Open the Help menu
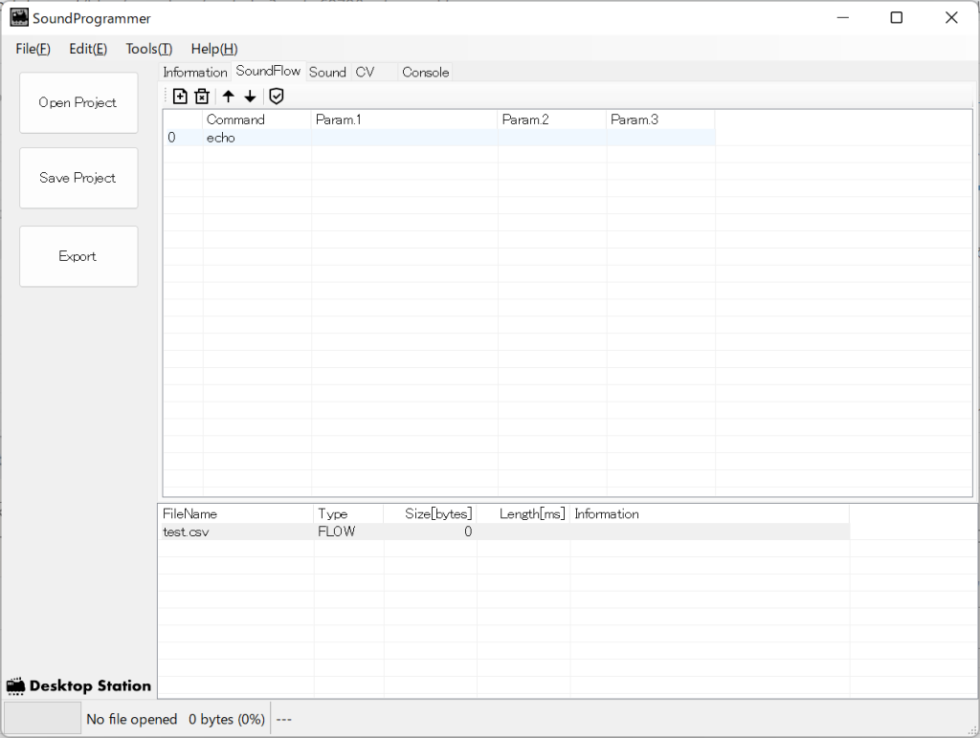Screen dimensions: 980x738 pyautogui.click(x=213, y=49)
